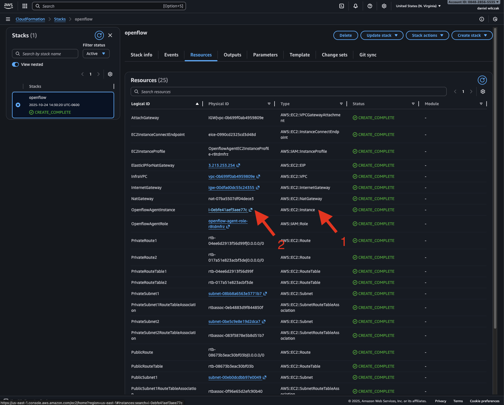The height and width of the screenshot is (405, 504).
Task: Refresh the Resources table
Action: pos(482,80)
